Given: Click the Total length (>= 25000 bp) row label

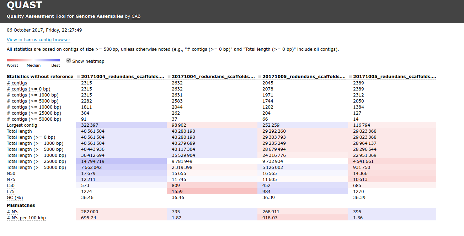Looking at the screenshot, I should (36, 161).
